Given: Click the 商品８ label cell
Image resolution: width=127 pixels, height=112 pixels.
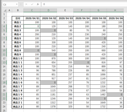Looking at the screenshot, I should (18, 50).
